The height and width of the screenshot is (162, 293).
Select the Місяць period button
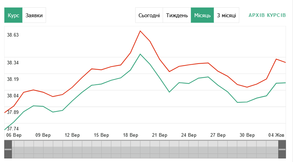point(202,15)
